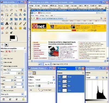Select the Perspective tool
Viewport: 109px width, 103px height.
(x=25, y=19)
